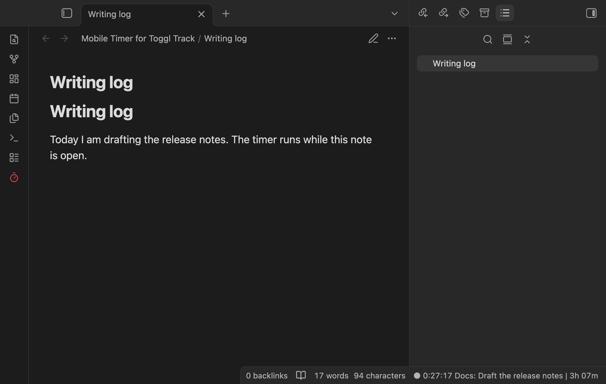The width and height of the screenshot is (606, 384).
Task: Open the canvas icon in the ribbon
Action: (x=14, y=79)
